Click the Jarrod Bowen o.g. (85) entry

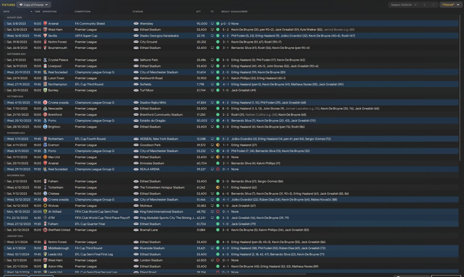339,30
